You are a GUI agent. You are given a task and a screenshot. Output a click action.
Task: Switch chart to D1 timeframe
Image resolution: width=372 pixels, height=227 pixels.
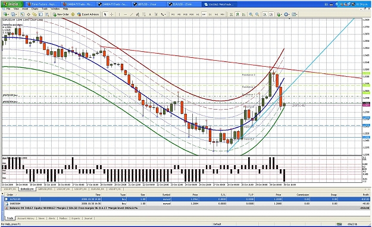click(210, 14)
